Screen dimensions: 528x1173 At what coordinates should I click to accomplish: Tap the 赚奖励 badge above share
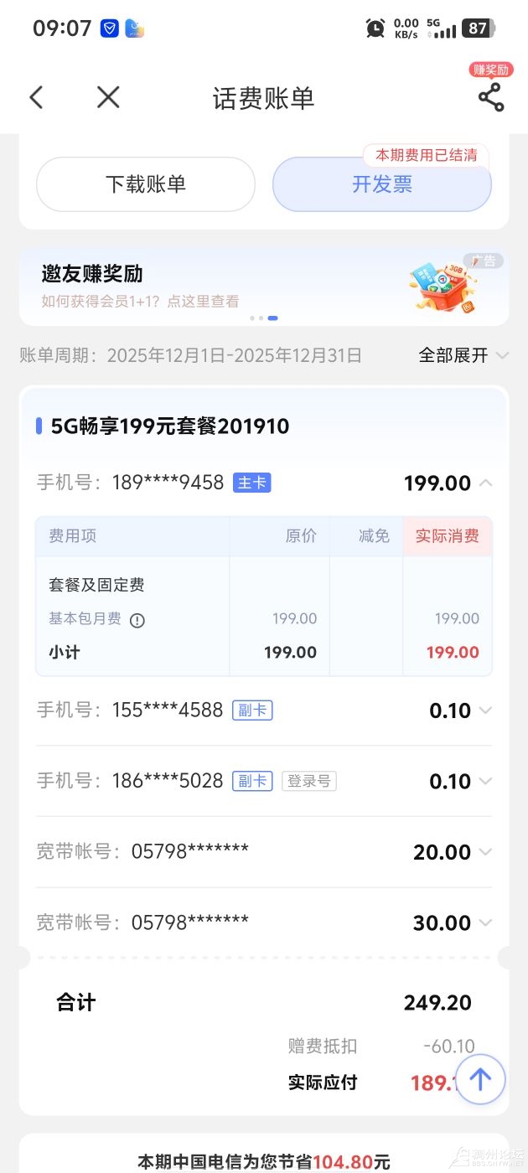pos(490,70)
